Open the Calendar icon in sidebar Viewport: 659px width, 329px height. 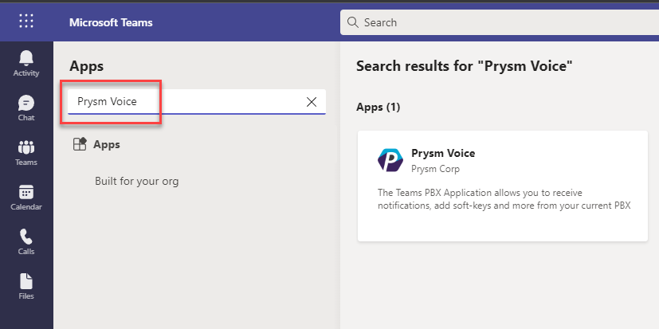[26, 192]
